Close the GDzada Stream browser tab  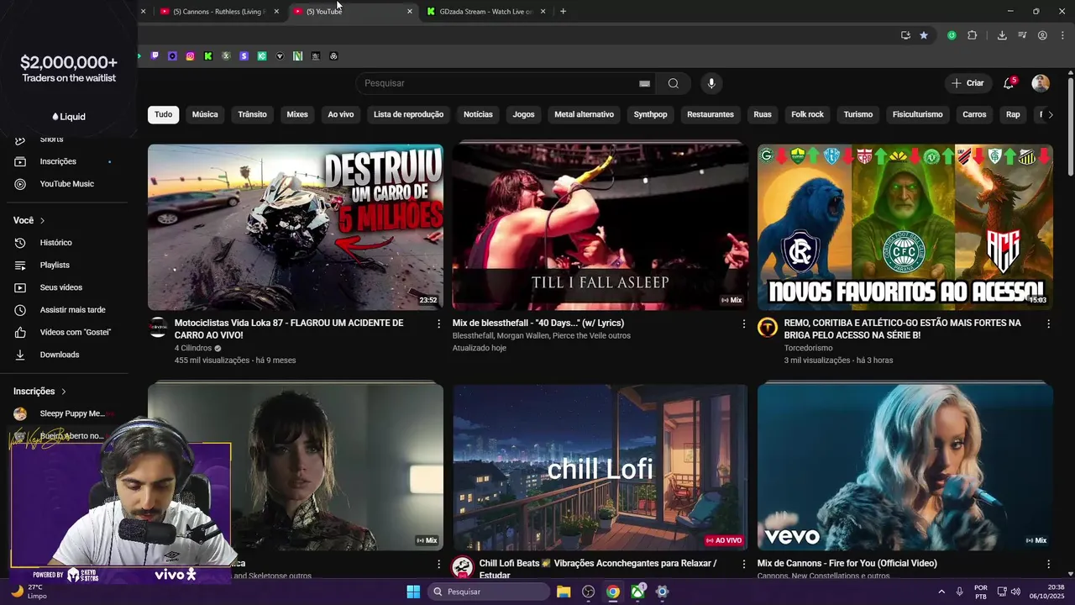pos(543,12)
